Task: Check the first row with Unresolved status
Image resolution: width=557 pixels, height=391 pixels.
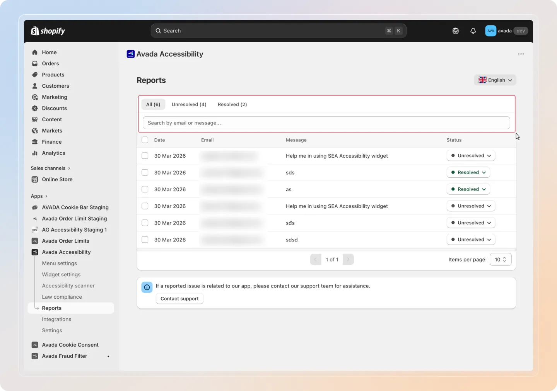Action: 145,156
